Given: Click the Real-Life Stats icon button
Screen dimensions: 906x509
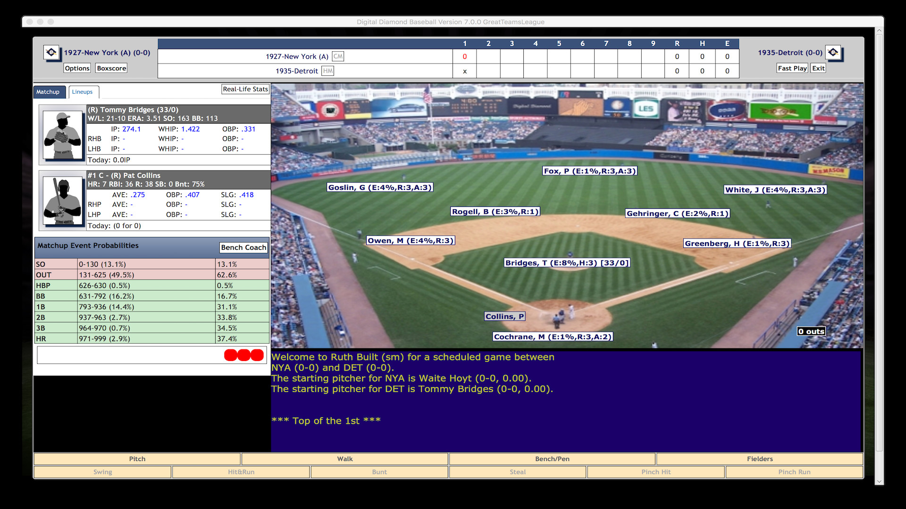Looking at the screenshot, I should pos(244,90).
